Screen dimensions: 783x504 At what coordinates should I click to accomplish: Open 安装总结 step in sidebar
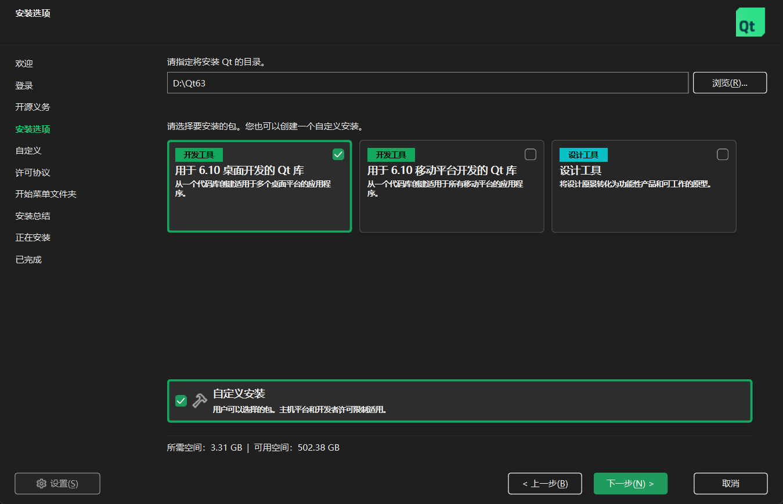point(33,216)
